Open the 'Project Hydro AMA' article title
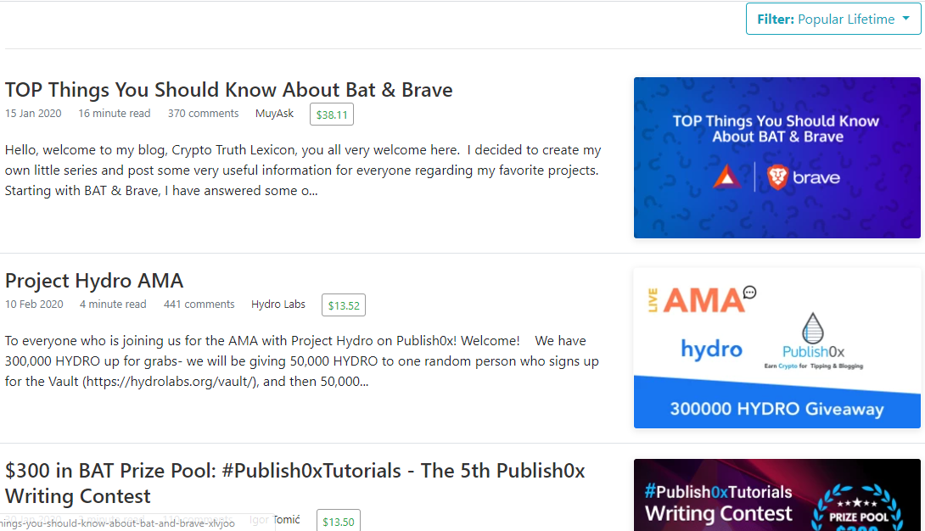925x531 pixels. 94,281
